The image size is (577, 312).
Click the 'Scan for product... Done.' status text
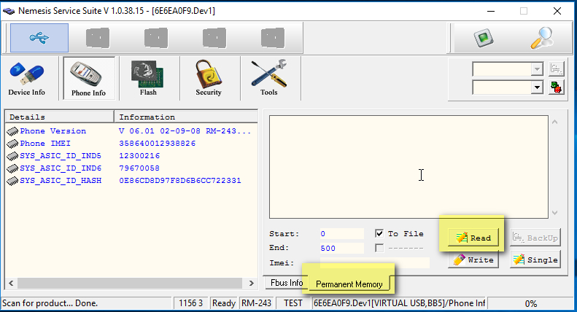point(50,303)
